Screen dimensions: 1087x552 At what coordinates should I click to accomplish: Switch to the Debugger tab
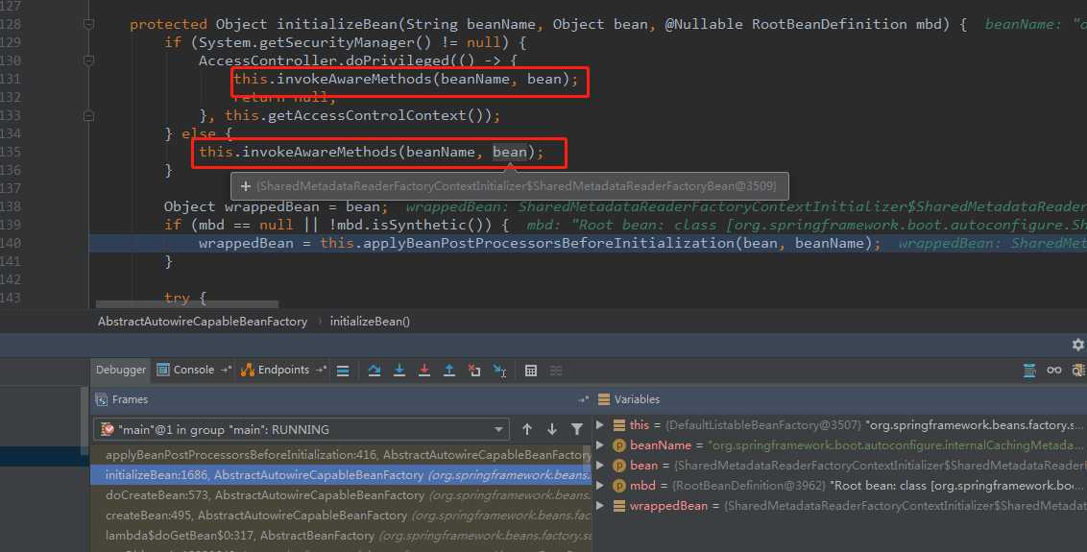pyautogui.click(x=121, y=371)
